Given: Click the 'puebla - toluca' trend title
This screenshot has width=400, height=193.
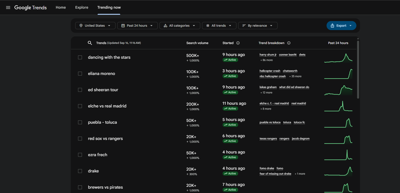Looking at the screenshot, I should click(x=103, y=122).
